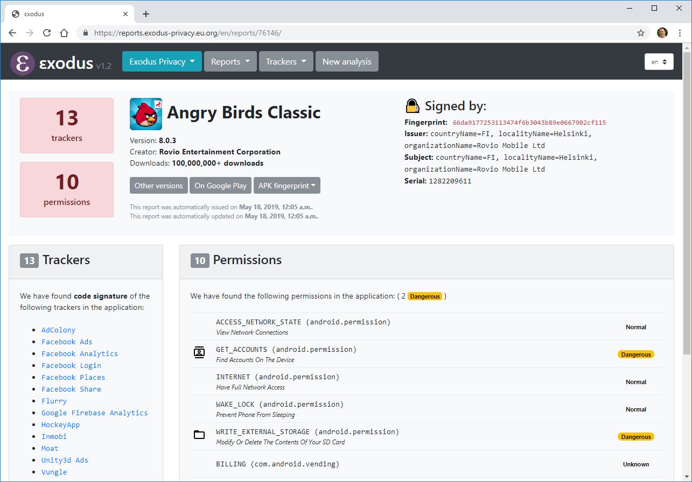Open the Flurry tracker link
692x482 pixels.
(54, 401)
